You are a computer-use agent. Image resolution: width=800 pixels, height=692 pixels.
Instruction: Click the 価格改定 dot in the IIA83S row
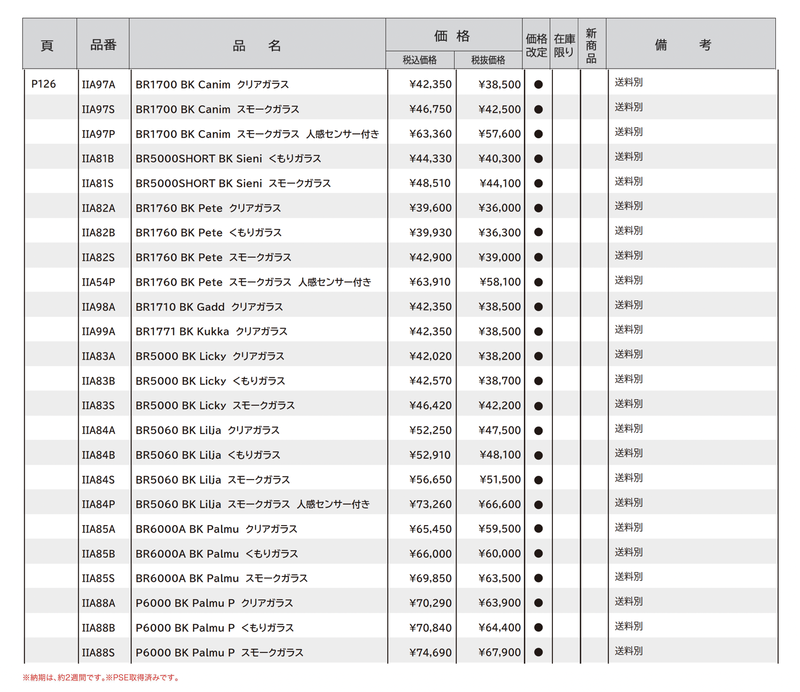538,406
